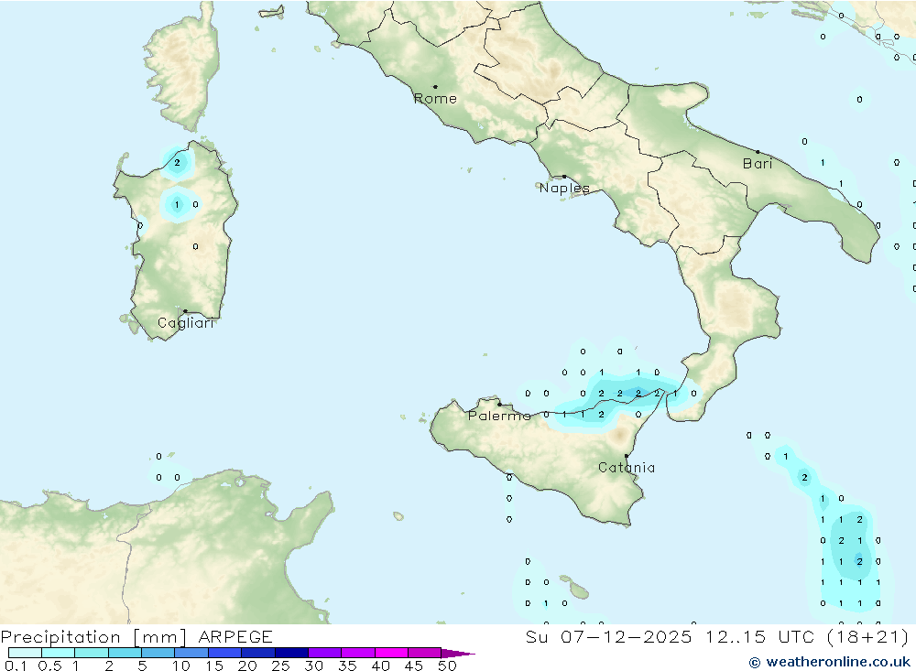
Task: Pick the 20–25 mm dark blue swatch
Action: [x=258, y=653]
